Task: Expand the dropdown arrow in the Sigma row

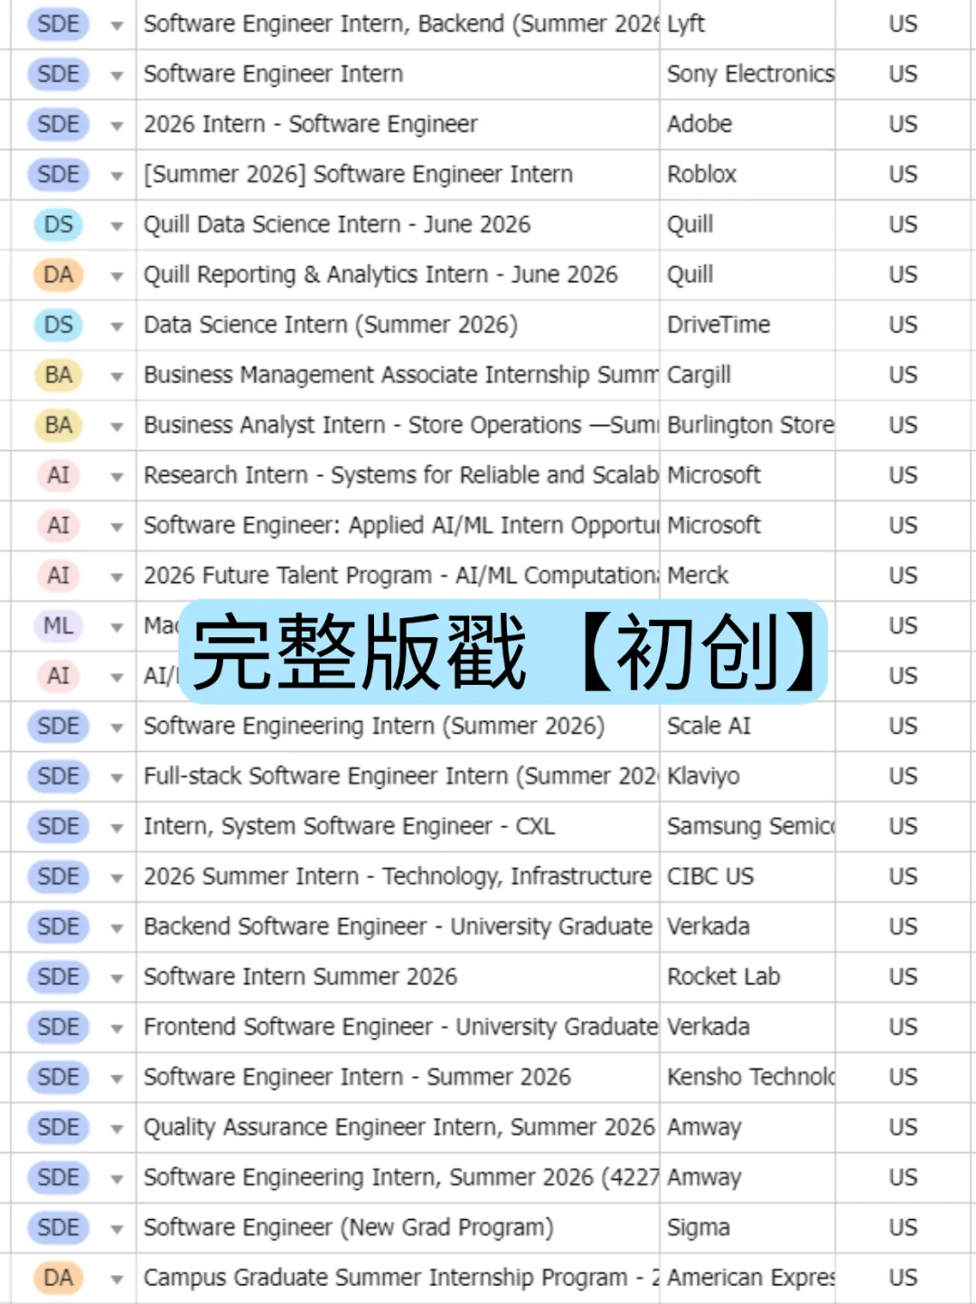Action: [x=117, y=1230]
